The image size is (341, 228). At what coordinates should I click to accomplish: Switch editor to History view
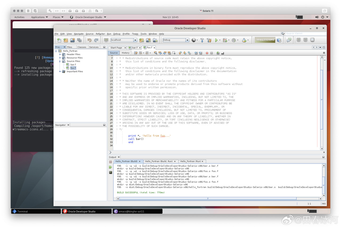125,53
